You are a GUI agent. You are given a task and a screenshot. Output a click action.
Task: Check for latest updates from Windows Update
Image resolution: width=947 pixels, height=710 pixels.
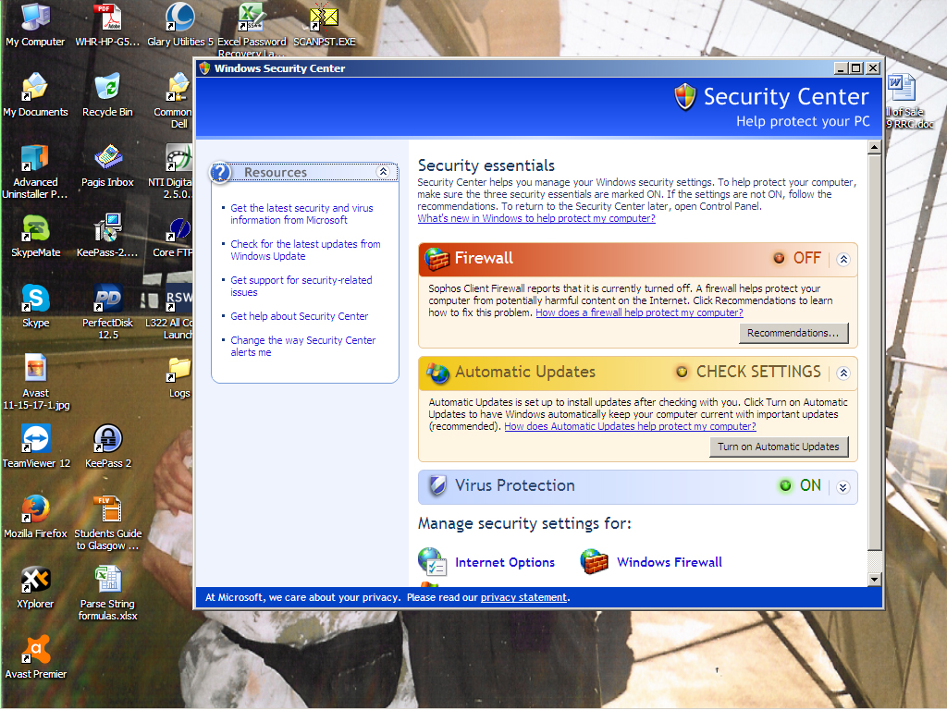coord(305,250)
